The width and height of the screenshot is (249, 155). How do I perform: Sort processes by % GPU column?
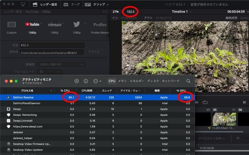181,91
